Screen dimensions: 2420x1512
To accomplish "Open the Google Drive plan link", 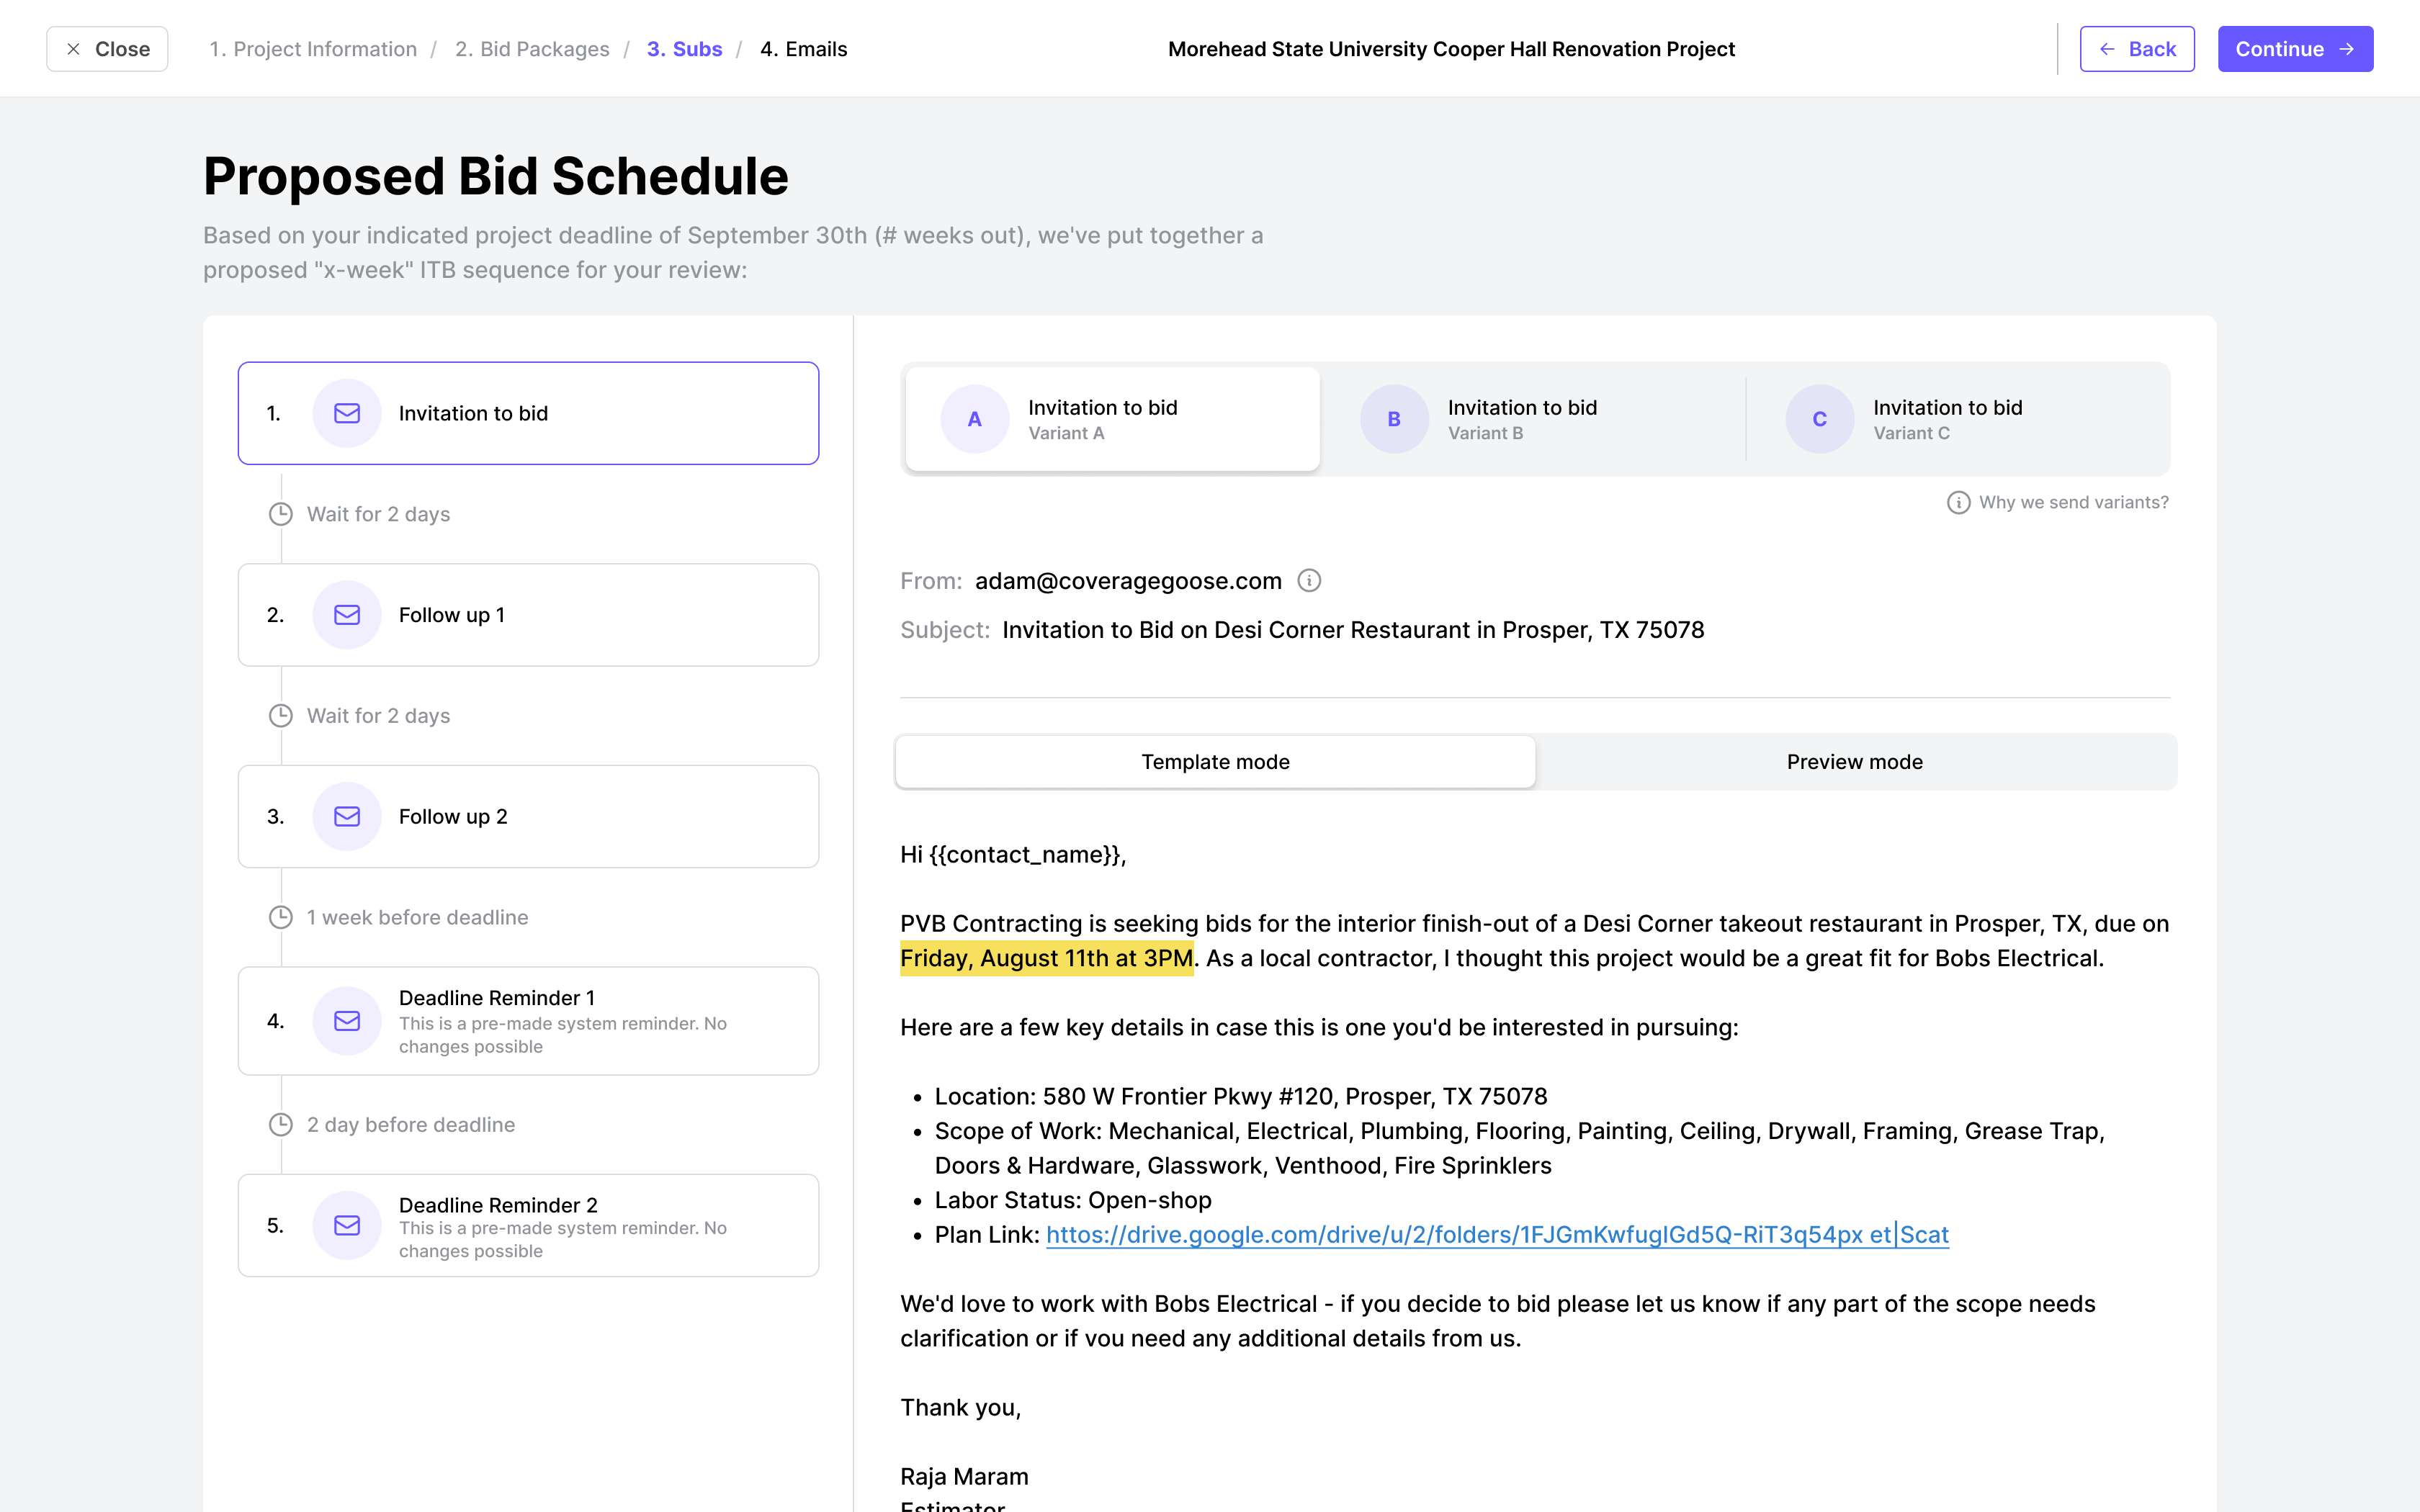I will (1496, 1235).
